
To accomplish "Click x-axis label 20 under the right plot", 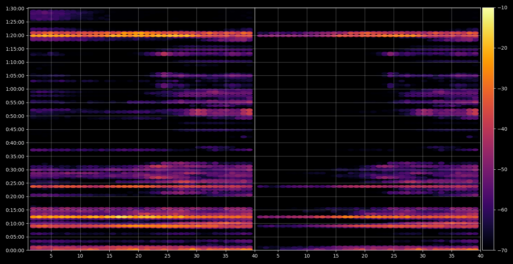I will (365, 256).
